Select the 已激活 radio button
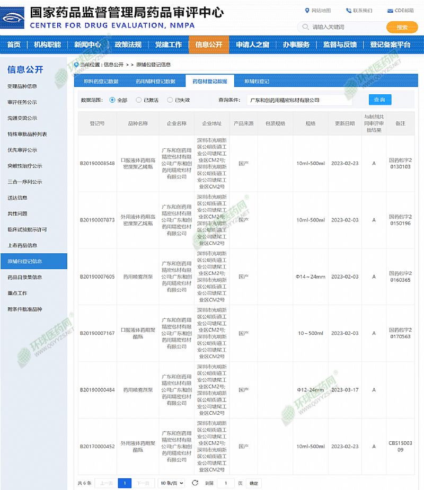424x490 pixels. coord(139,100)
